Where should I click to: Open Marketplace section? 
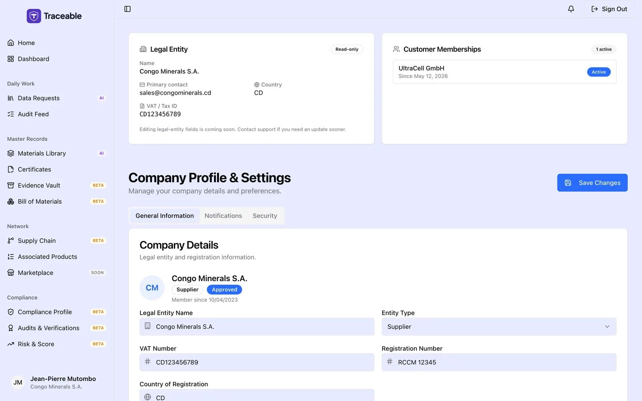[57, 273]
